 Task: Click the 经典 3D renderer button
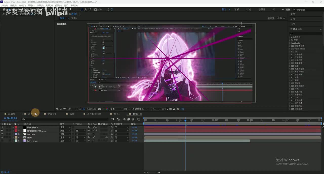coord(281,18)
